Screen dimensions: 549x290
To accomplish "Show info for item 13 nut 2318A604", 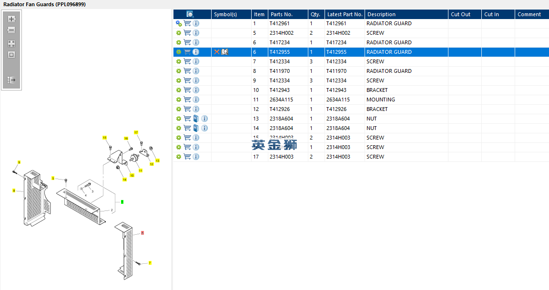I will point(204,119).
